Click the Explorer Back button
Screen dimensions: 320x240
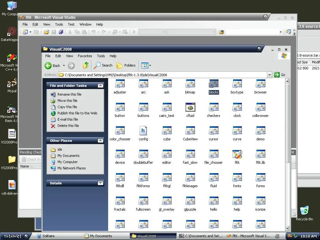52,66
